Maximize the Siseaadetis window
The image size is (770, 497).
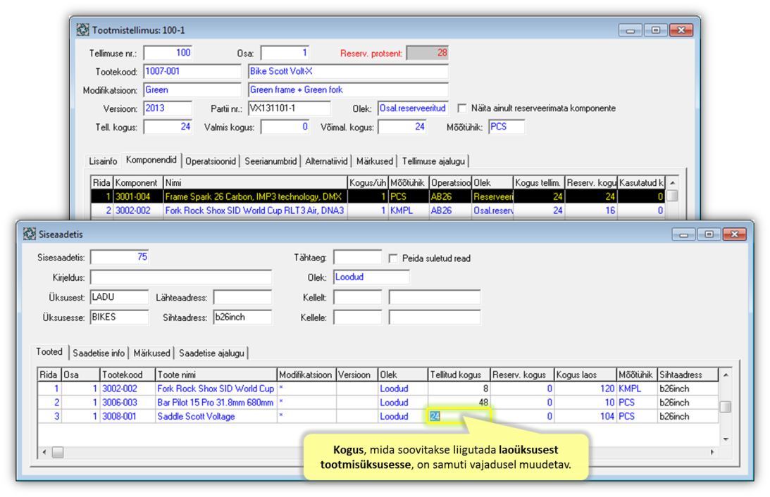tap(709, 234)
